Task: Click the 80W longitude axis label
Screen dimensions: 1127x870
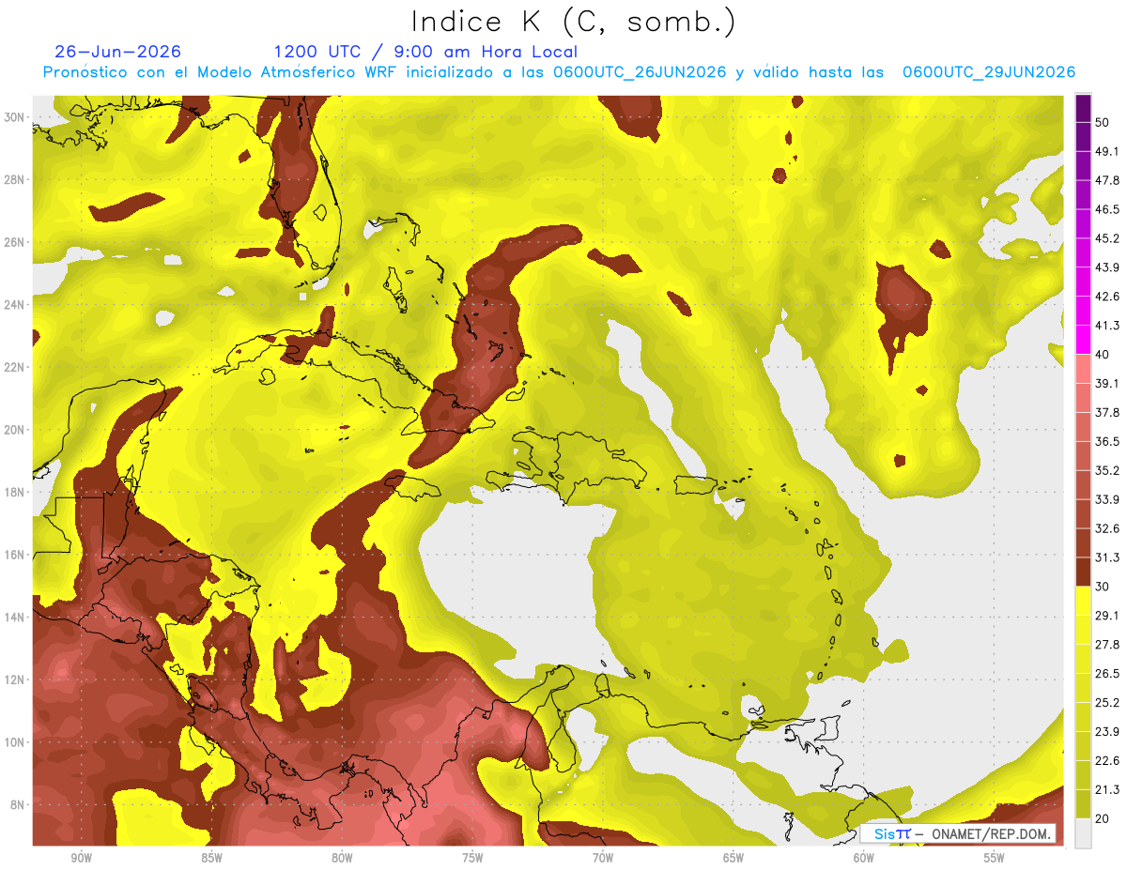Action: [342, 858]
